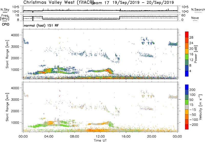Click 'Slant Range [km]' label of power panel

(7, 54)
